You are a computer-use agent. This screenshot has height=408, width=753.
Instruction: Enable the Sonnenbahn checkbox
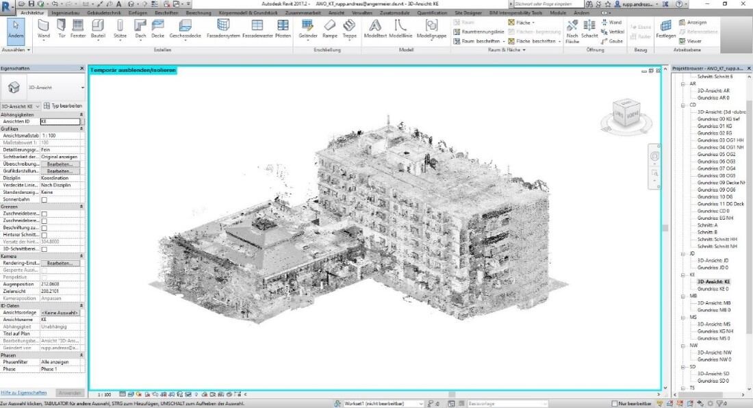pyautogui.click(x=44, y=199)
